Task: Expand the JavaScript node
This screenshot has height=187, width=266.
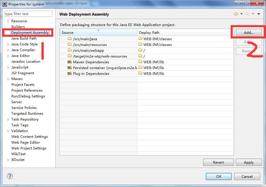Action: (x=8, y=68)
